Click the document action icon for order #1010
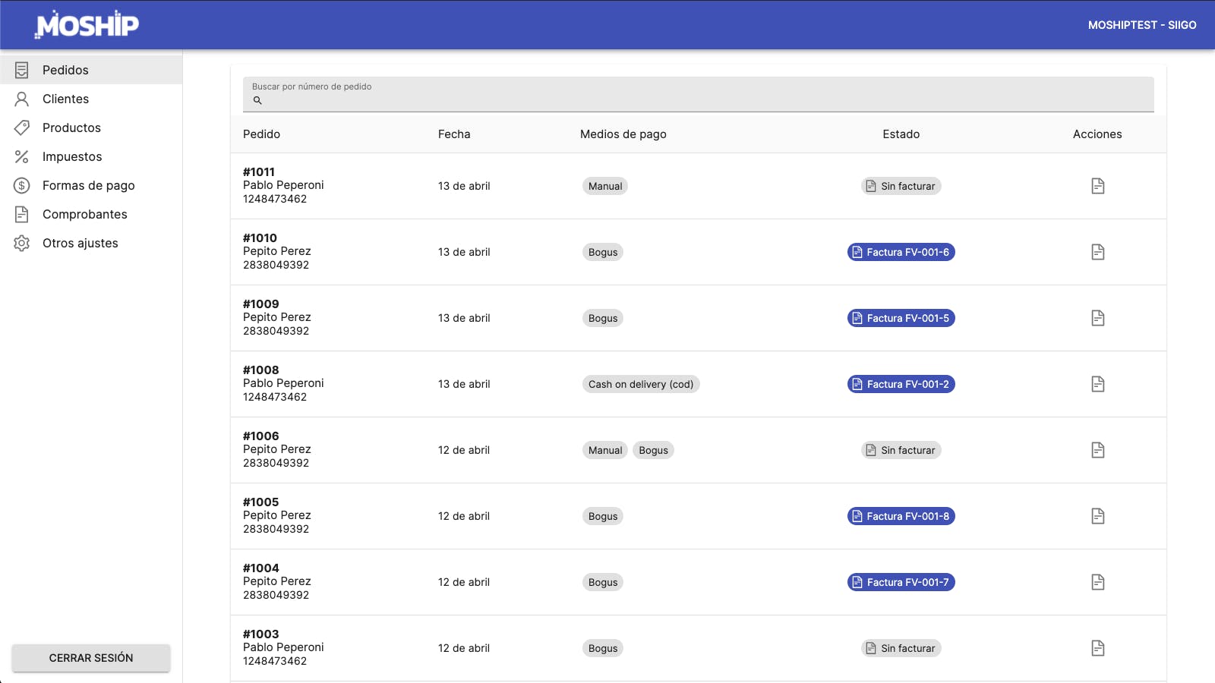Image resolution: width=1215 pixels, height=683 pixels. (1097, 252)
